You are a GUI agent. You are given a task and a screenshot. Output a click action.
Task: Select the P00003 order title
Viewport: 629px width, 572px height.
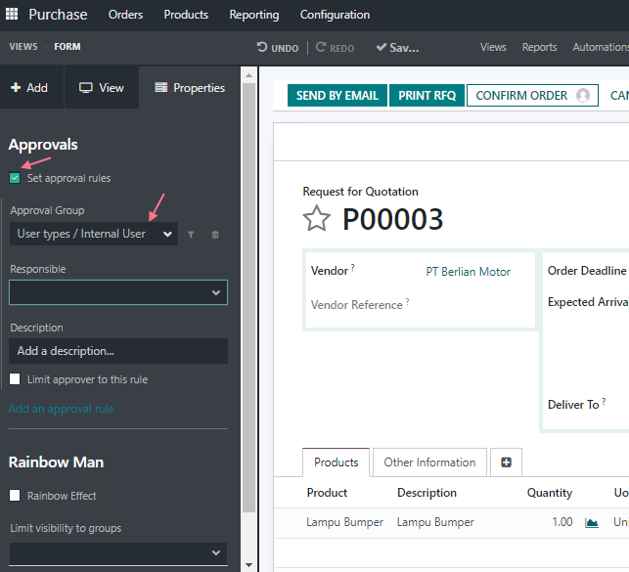click(393, 219)
